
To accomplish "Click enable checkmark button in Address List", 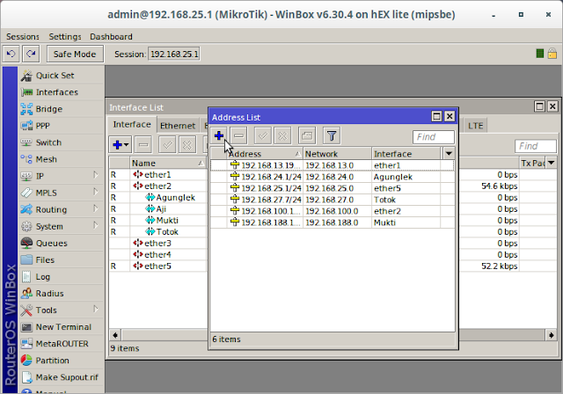I will pos(263,136).
